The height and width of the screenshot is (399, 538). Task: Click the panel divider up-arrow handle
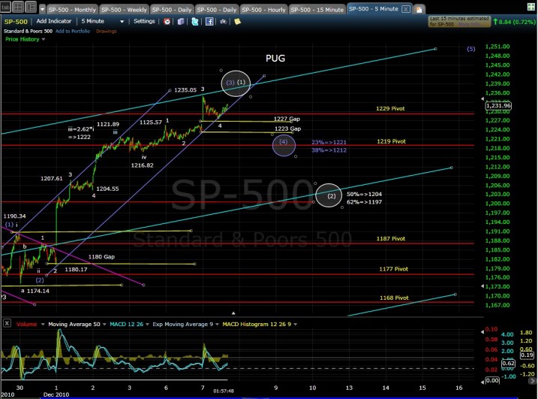(233, 313)
